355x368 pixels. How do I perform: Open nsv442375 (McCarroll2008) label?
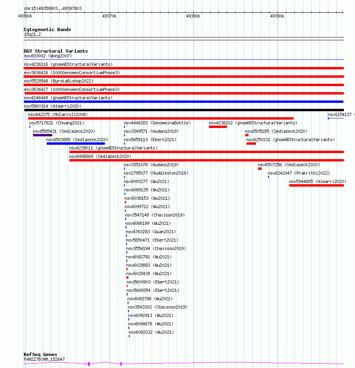coord(58,114)
